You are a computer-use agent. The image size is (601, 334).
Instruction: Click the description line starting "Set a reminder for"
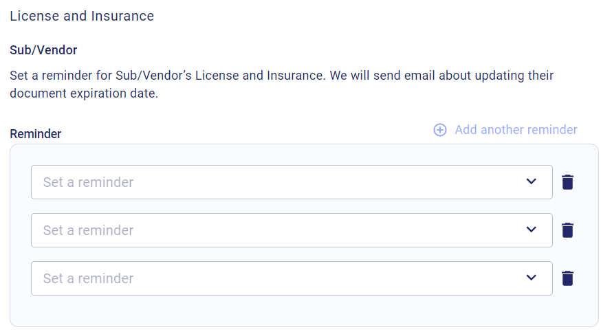point(281,75)
